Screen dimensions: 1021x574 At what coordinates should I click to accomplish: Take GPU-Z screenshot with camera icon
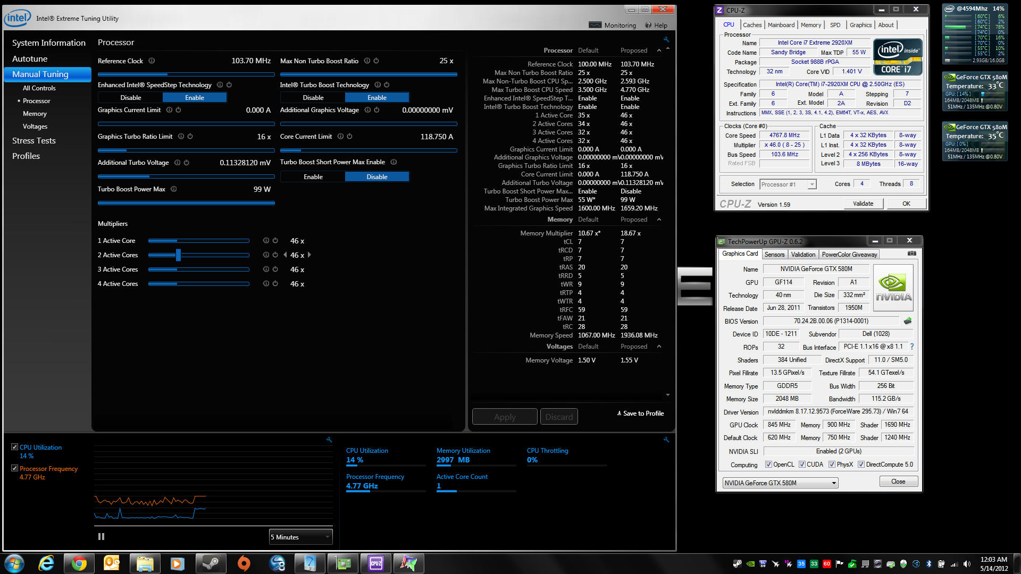click(911, 254)
